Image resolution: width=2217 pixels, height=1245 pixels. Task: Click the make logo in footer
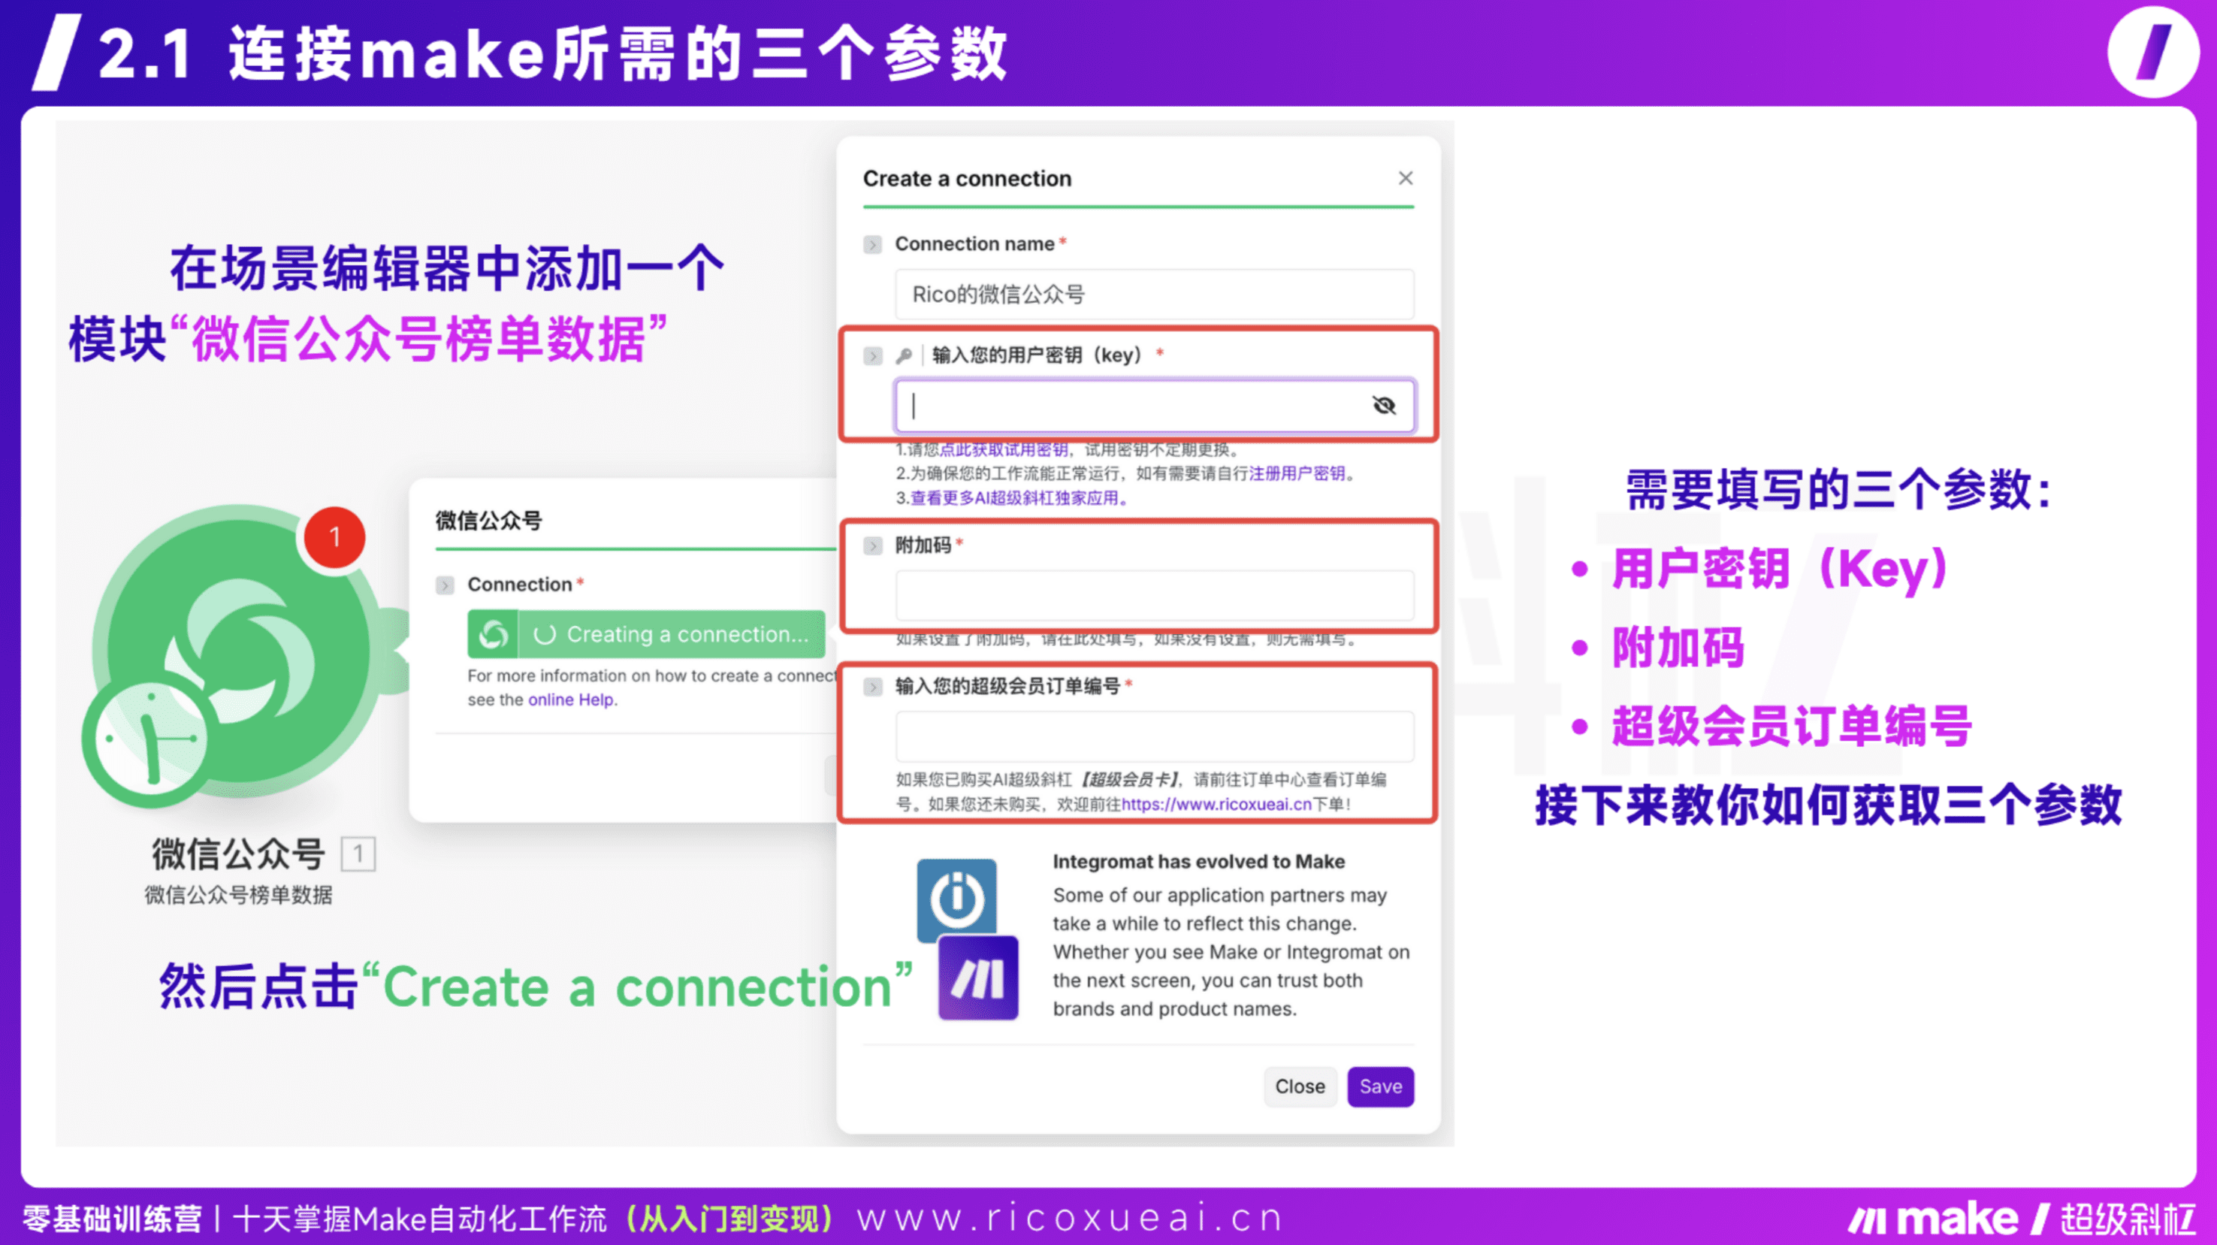[x=1932, y=1219]
